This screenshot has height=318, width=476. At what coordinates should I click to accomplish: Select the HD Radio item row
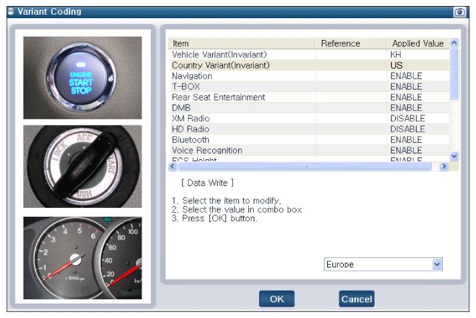click(x=308, y=129)
